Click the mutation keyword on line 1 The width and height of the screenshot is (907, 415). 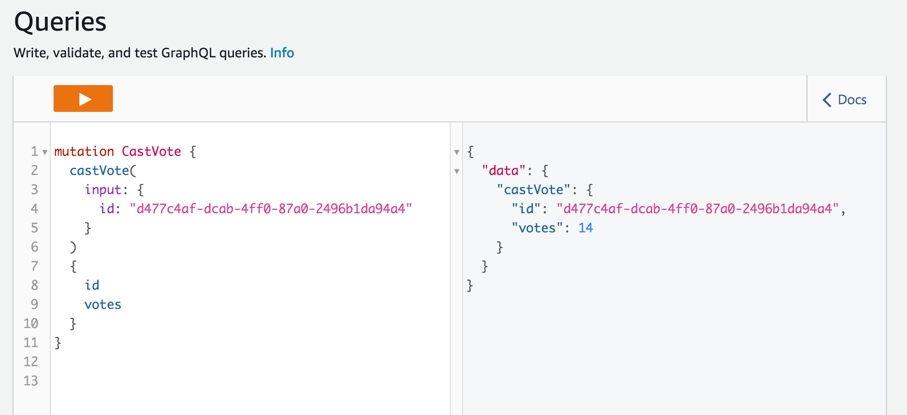coord(84,152)
